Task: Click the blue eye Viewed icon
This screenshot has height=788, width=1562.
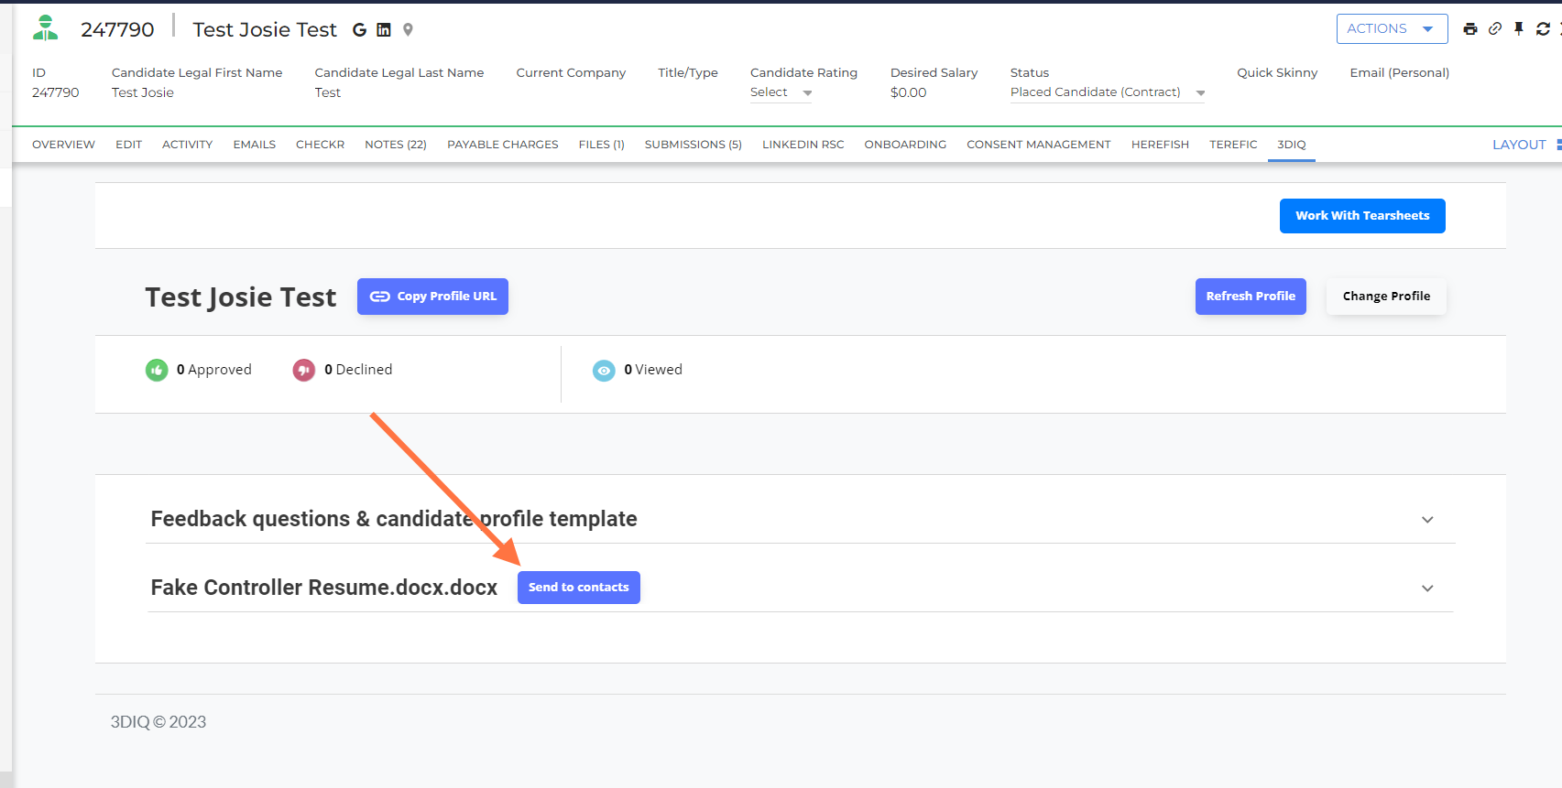Action: pyautogui.click(x=604, y=370)
